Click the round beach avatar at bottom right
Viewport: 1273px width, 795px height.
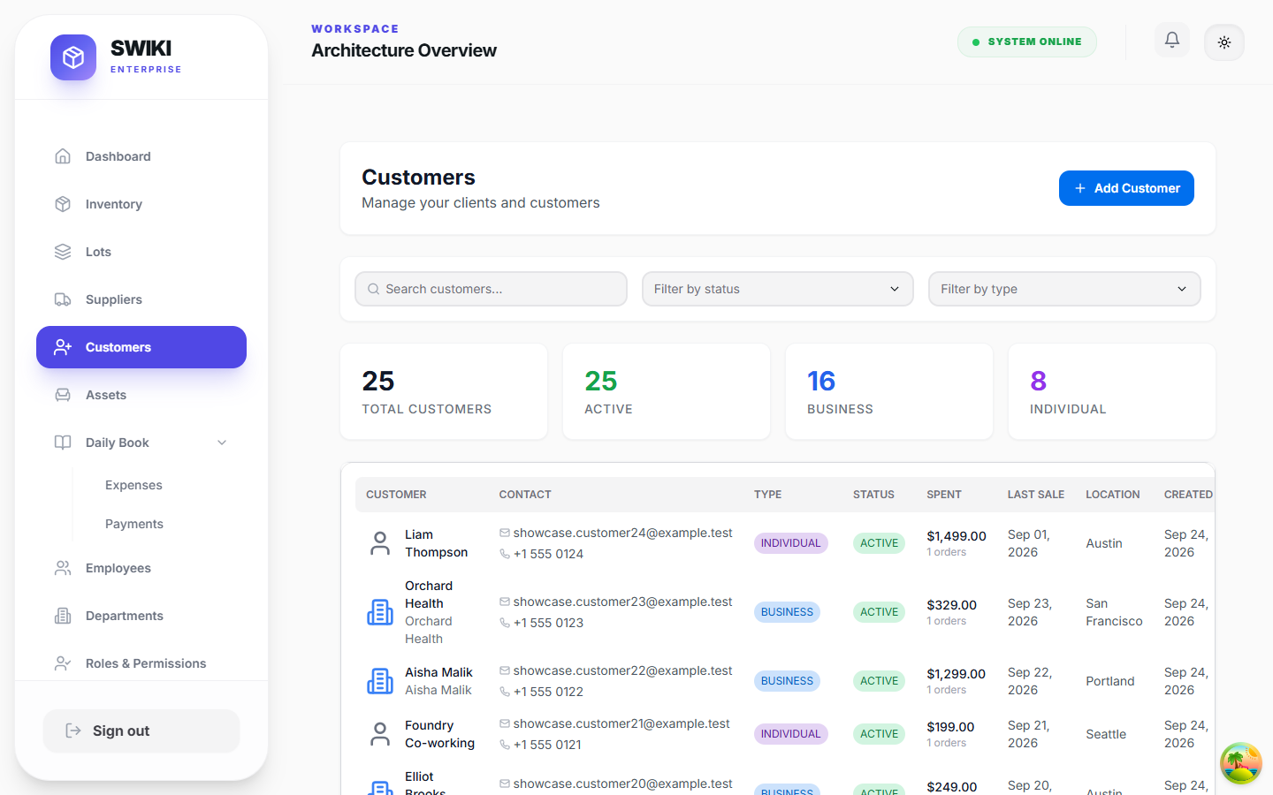coord(1241,763)
